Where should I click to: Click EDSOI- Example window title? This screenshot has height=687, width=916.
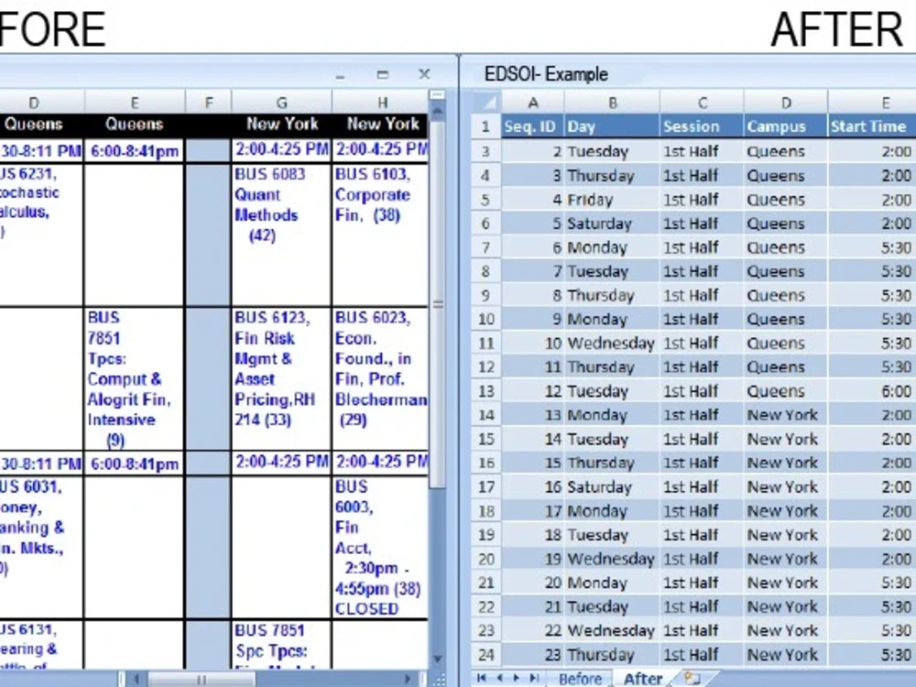click(546, 74)
